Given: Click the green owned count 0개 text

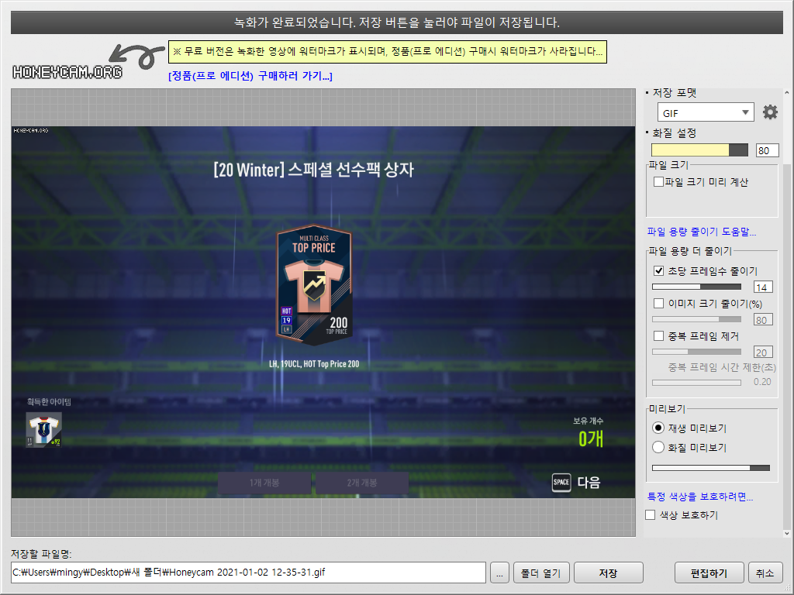Looking at the screenshot, I should 590,439.
